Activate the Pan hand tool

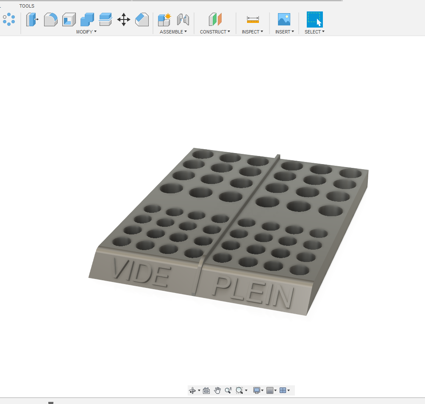(217, 390)
